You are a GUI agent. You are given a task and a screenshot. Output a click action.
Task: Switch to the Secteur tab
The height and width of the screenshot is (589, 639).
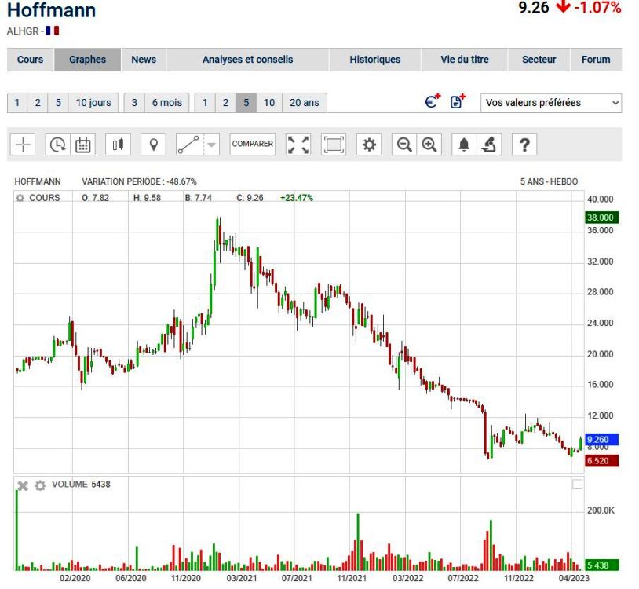(x=539, y=60)
